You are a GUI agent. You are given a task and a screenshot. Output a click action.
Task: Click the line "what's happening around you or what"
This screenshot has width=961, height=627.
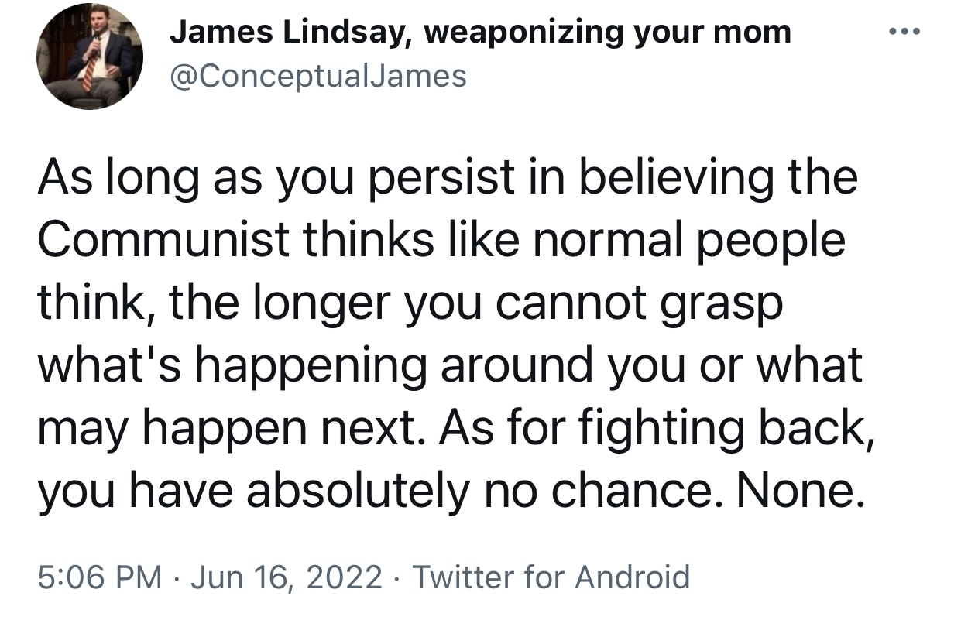pos(450,365)
